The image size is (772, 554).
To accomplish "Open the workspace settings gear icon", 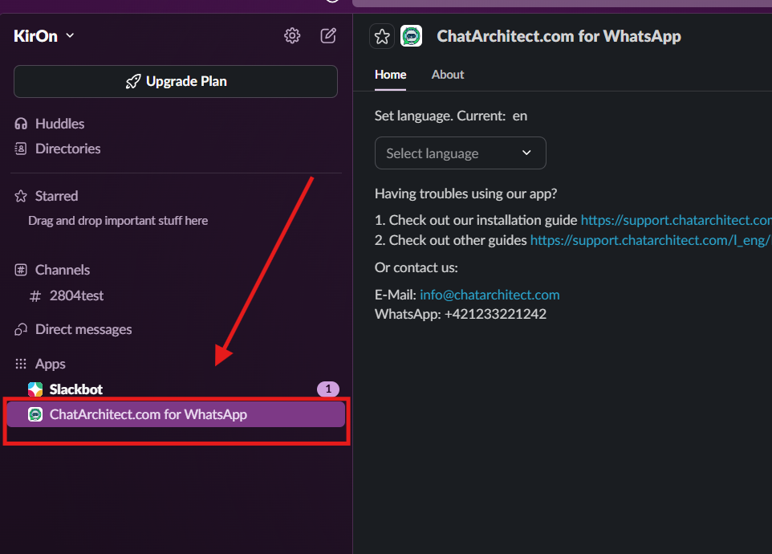I will click(x=292, y=35).
